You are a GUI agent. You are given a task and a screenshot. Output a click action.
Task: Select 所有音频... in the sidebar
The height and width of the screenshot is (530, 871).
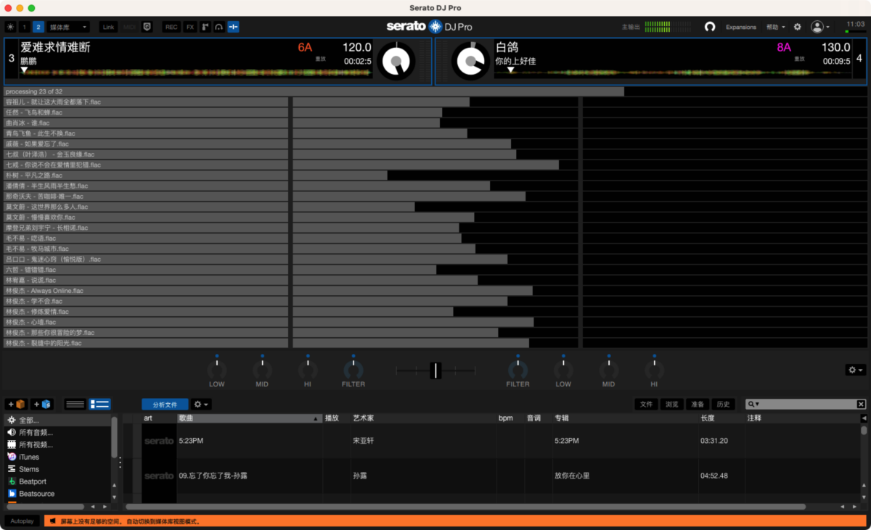point(58,433)
